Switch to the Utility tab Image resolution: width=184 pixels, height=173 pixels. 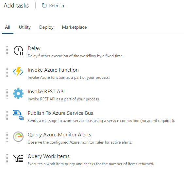pyautogui.click(x=25, y=27)
